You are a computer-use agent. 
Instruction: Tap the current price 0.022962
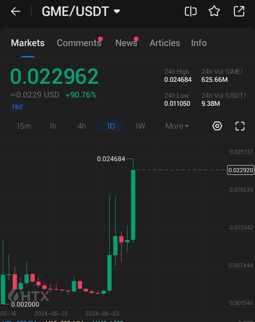click(54, 77)
